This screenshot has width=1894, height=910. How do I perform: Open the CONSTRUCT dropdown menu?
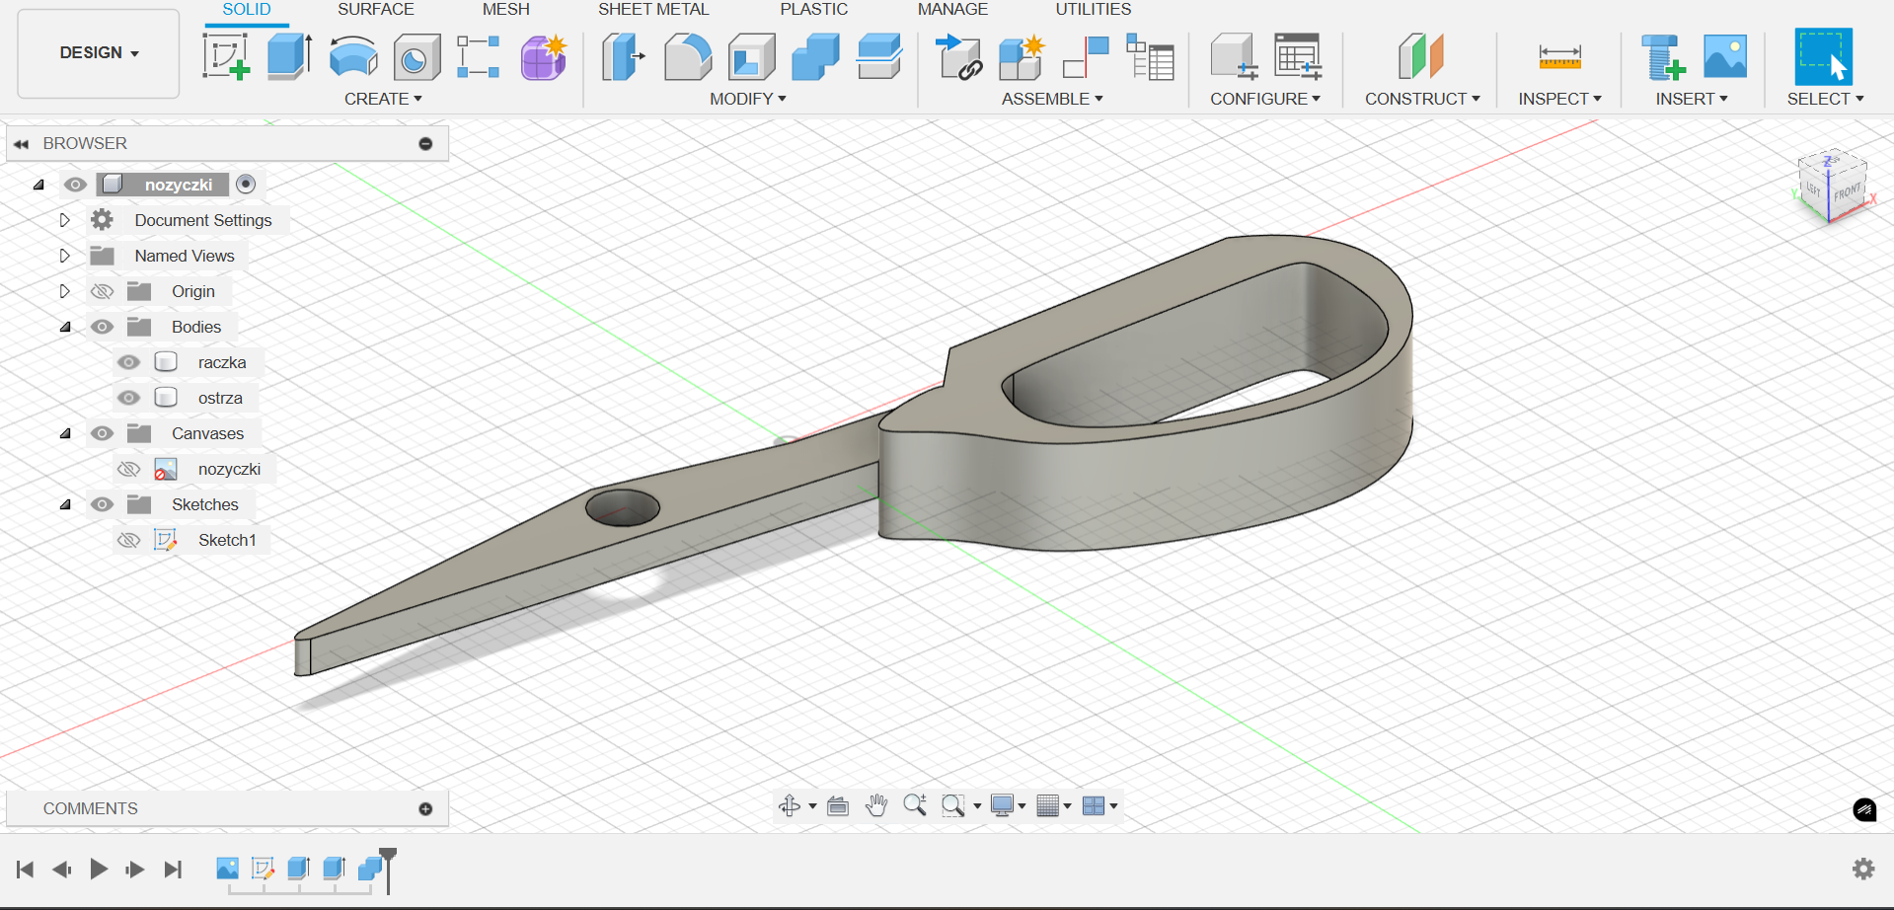point(1422,99)
